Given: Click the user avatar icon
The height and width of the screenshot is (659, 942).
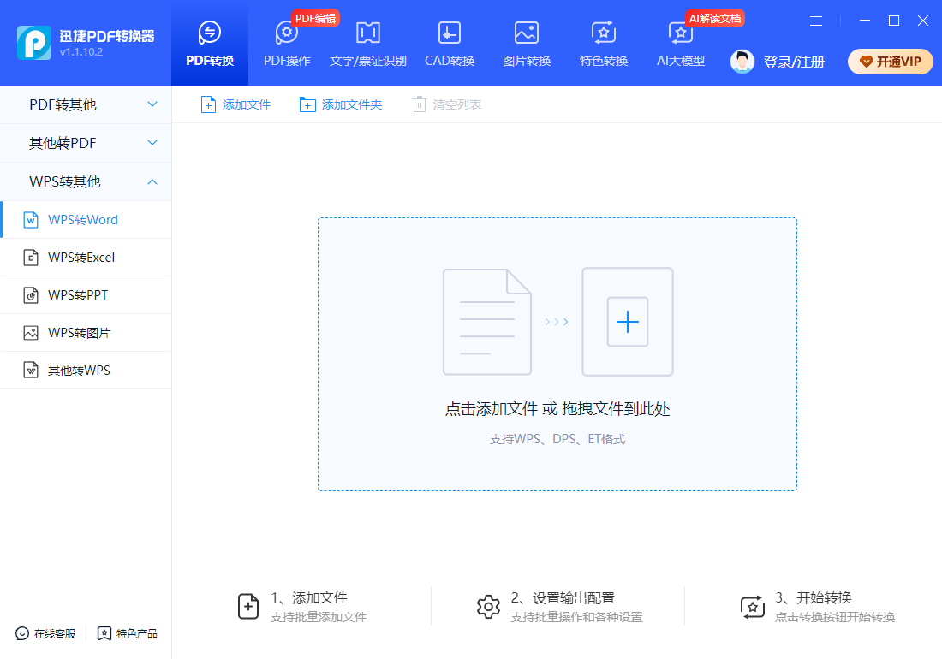Looking at the screenshot, I should point(742,62).
